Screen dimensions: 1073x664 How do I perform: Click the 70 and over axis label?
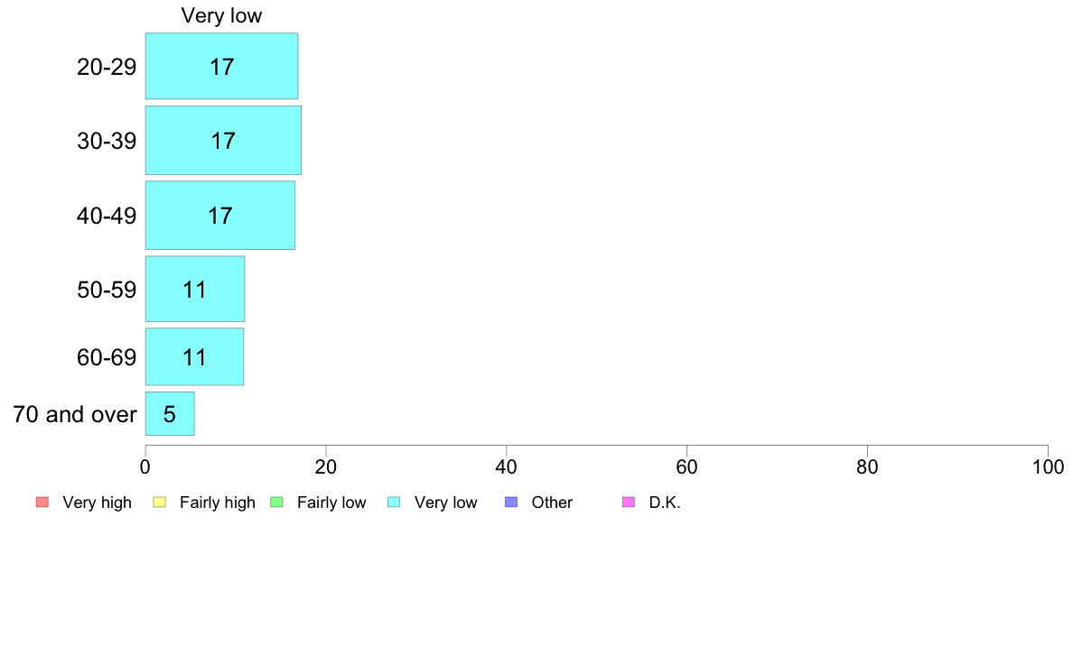click(75, 414)
